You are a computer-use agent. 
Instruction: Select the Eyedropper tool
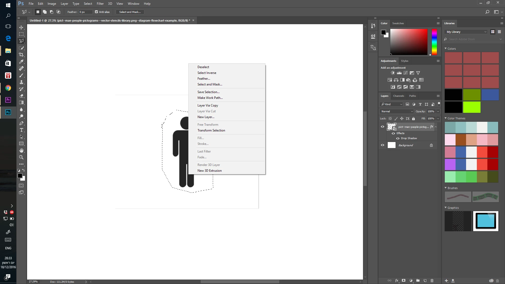point(21,62)
